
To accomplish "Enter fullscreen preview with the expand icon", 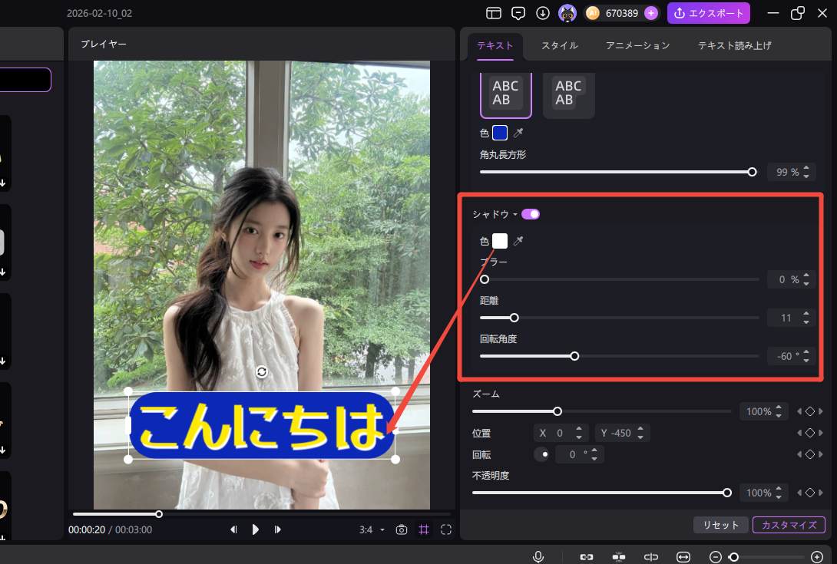I will (x=446, y=529).
